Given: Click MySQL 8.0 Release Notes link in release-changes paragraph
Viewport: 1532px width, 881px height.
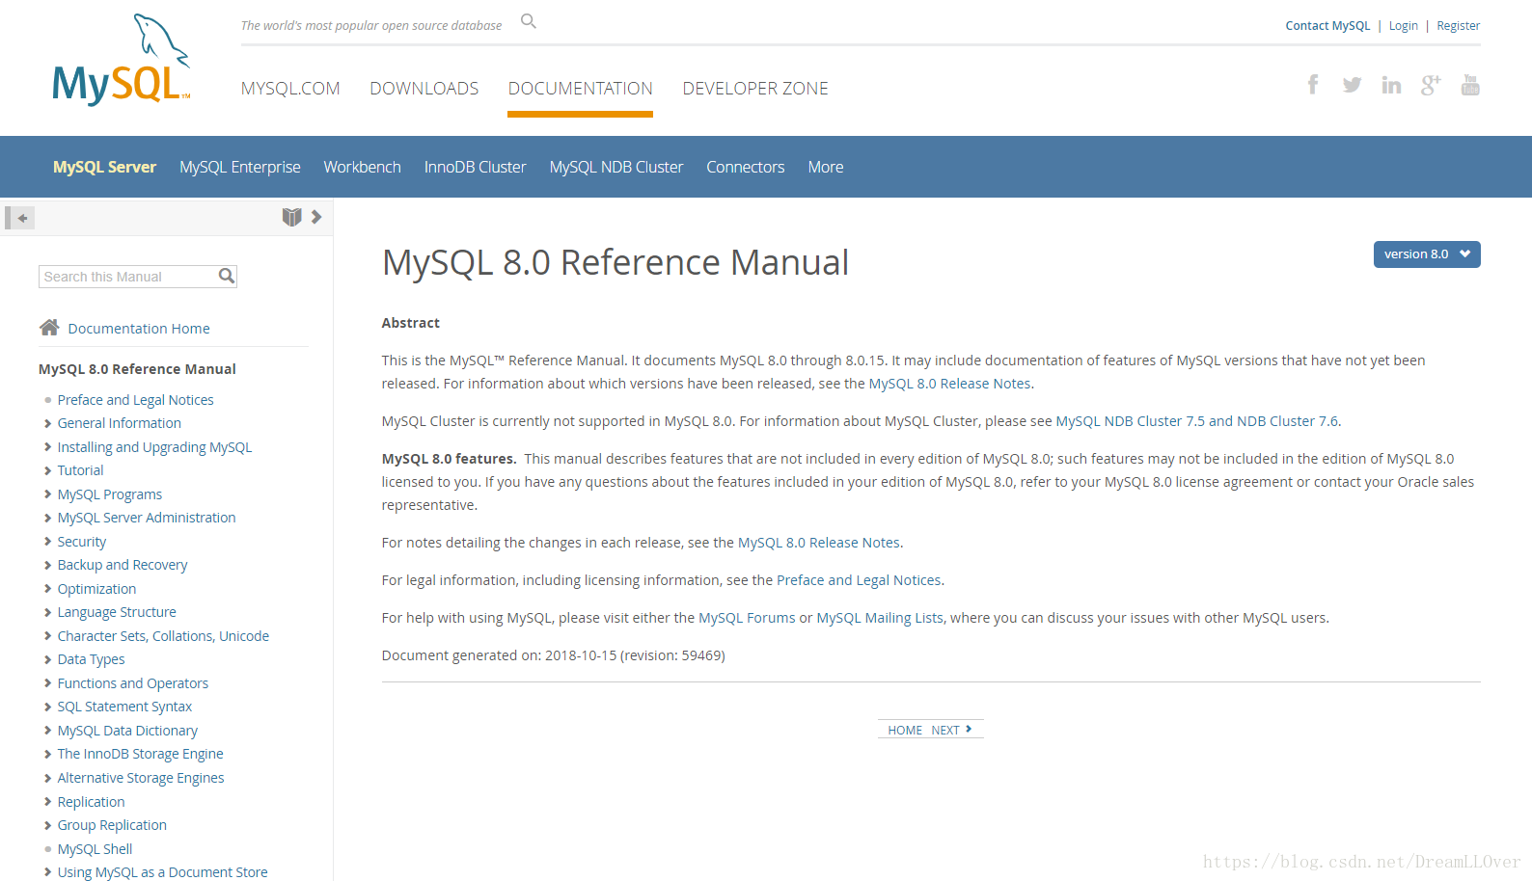Looking at the screenshot, I should (x=819, y=543).
